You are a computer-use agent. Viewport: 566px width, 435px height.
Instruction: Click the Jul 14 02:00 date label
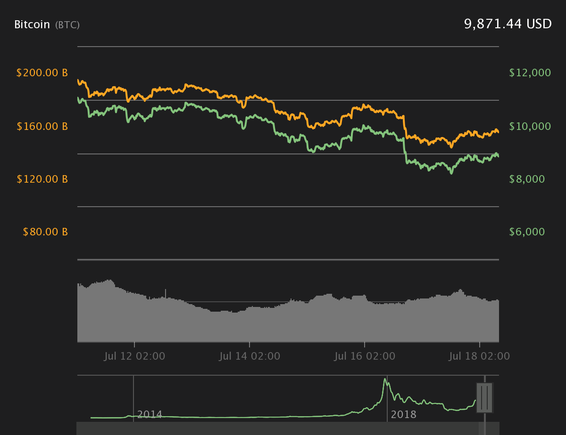(250, 356)
